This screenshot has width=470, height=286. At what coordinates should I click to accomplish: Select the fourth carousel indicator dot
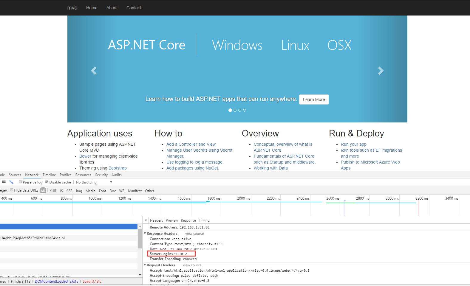[245, 110]
